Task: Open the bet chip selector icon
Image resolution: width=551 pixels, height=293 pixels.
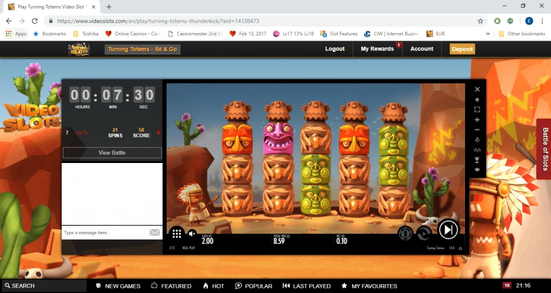Action: point(405,233)
